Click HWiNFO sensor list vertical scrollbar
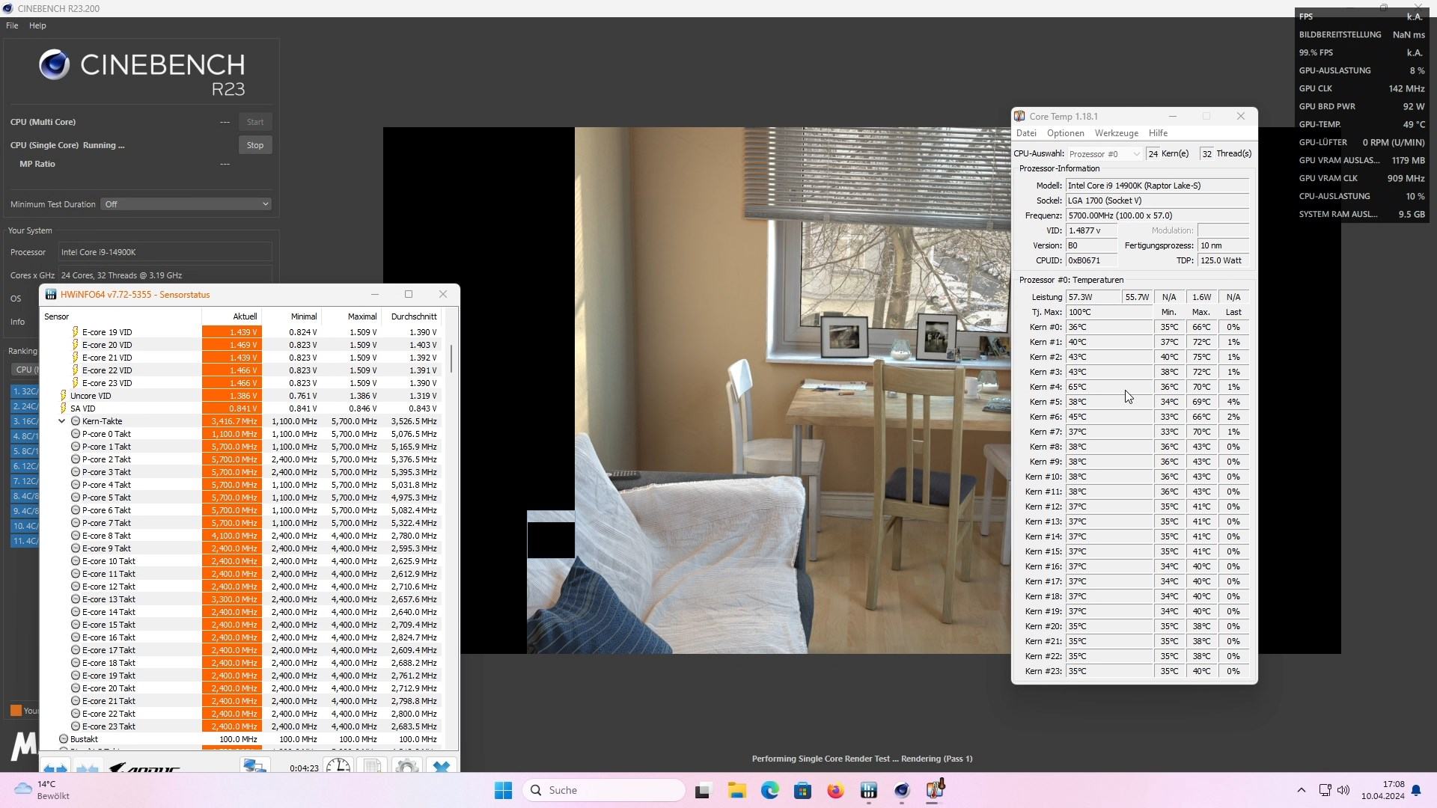Screen dimensions: 1437x808 451,359
